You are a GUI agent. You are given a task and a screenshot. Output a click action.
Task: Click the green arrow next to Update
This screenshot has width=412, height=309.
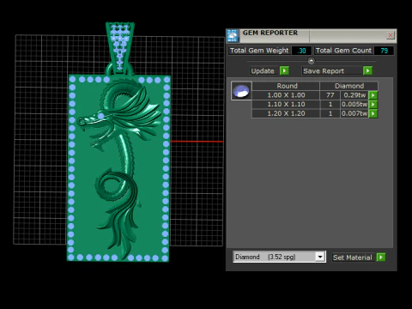(284, 70)
